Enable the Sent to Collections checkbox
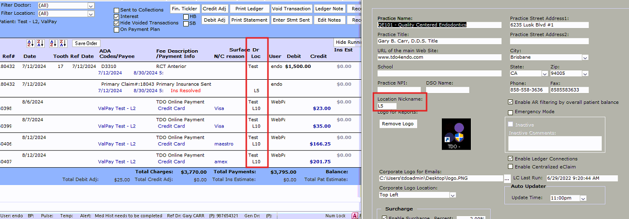The image size is (629, 219). pos(116,10)
